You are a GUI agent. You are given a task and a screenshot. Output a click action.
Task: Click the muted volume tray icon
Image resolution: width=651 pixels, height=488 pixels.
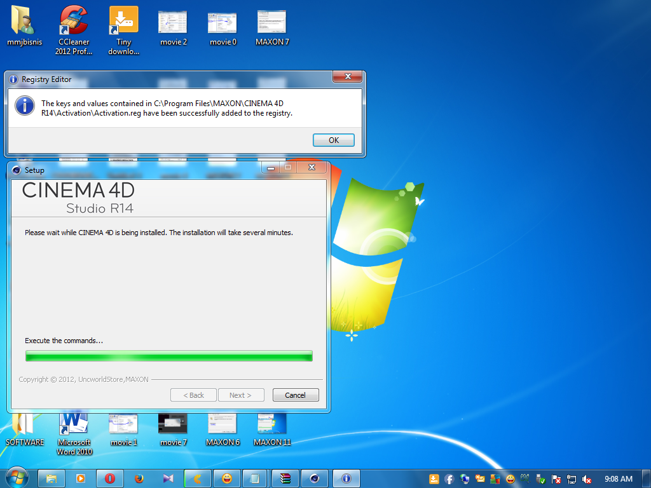coord(586,479)
